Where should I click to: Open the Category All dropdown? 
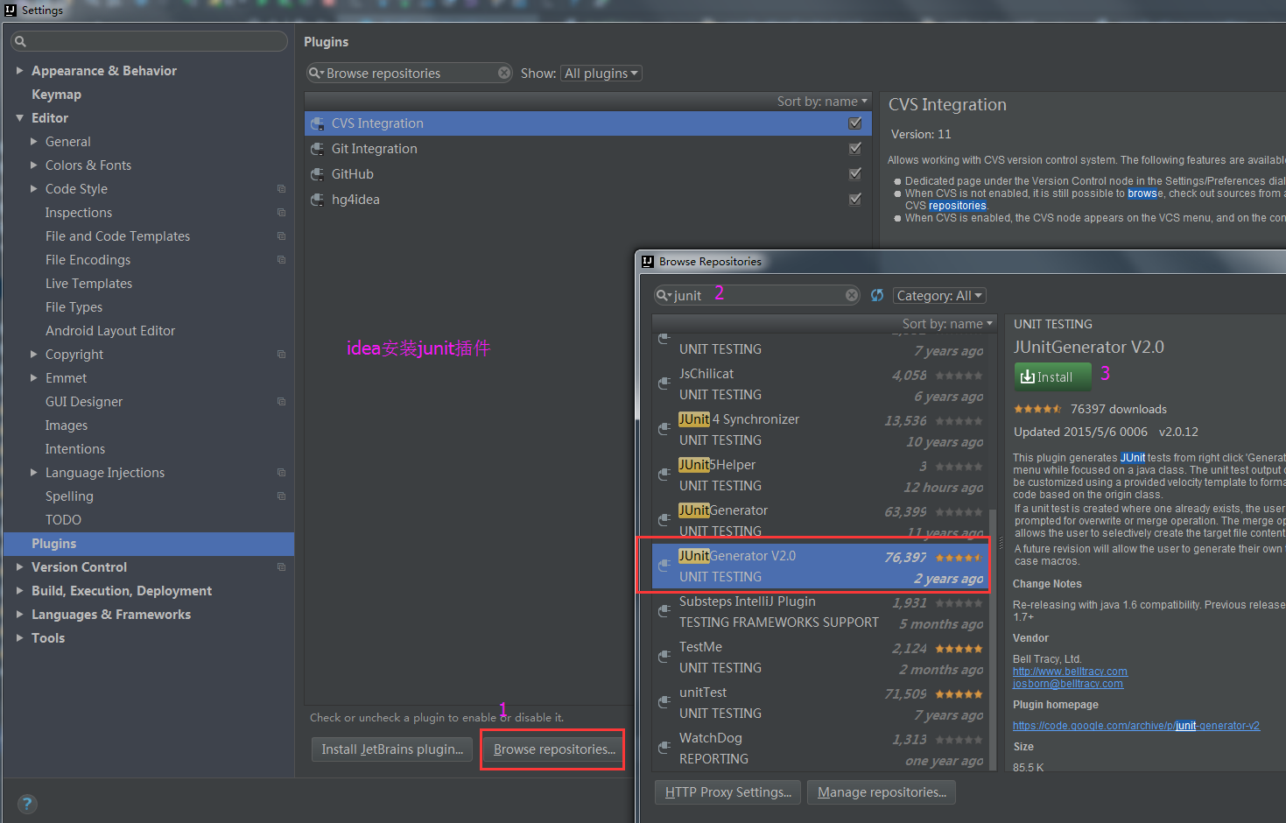(x=939, y=295)
